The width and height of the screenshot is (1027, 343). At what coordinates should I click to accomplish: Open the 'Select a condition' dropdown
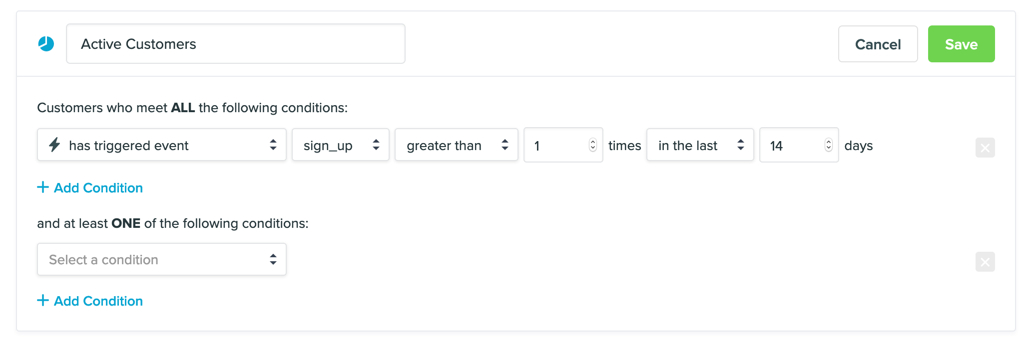[161, 259]
